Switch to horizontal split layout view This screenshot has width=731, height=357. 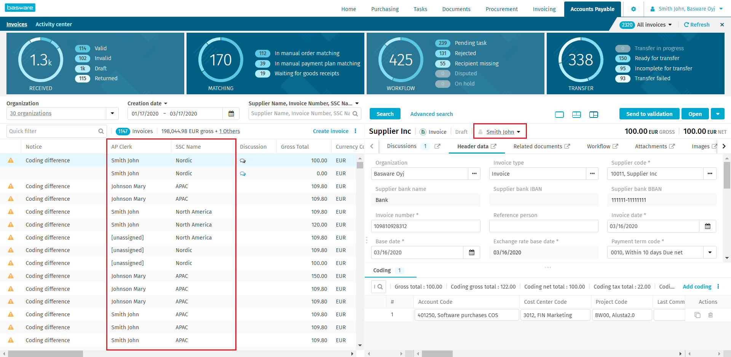[576, 114]
